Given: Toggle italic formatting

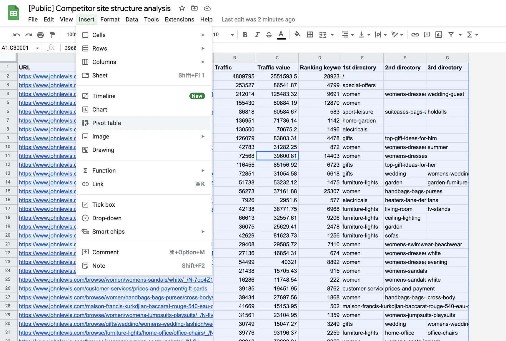Looking at the screenshot, I should (x=257, y=35).
